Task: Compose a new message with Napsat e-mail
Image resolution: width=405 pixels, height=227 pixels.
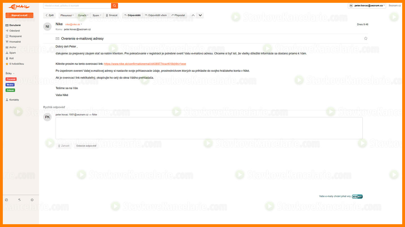Action: pos(19,15)
